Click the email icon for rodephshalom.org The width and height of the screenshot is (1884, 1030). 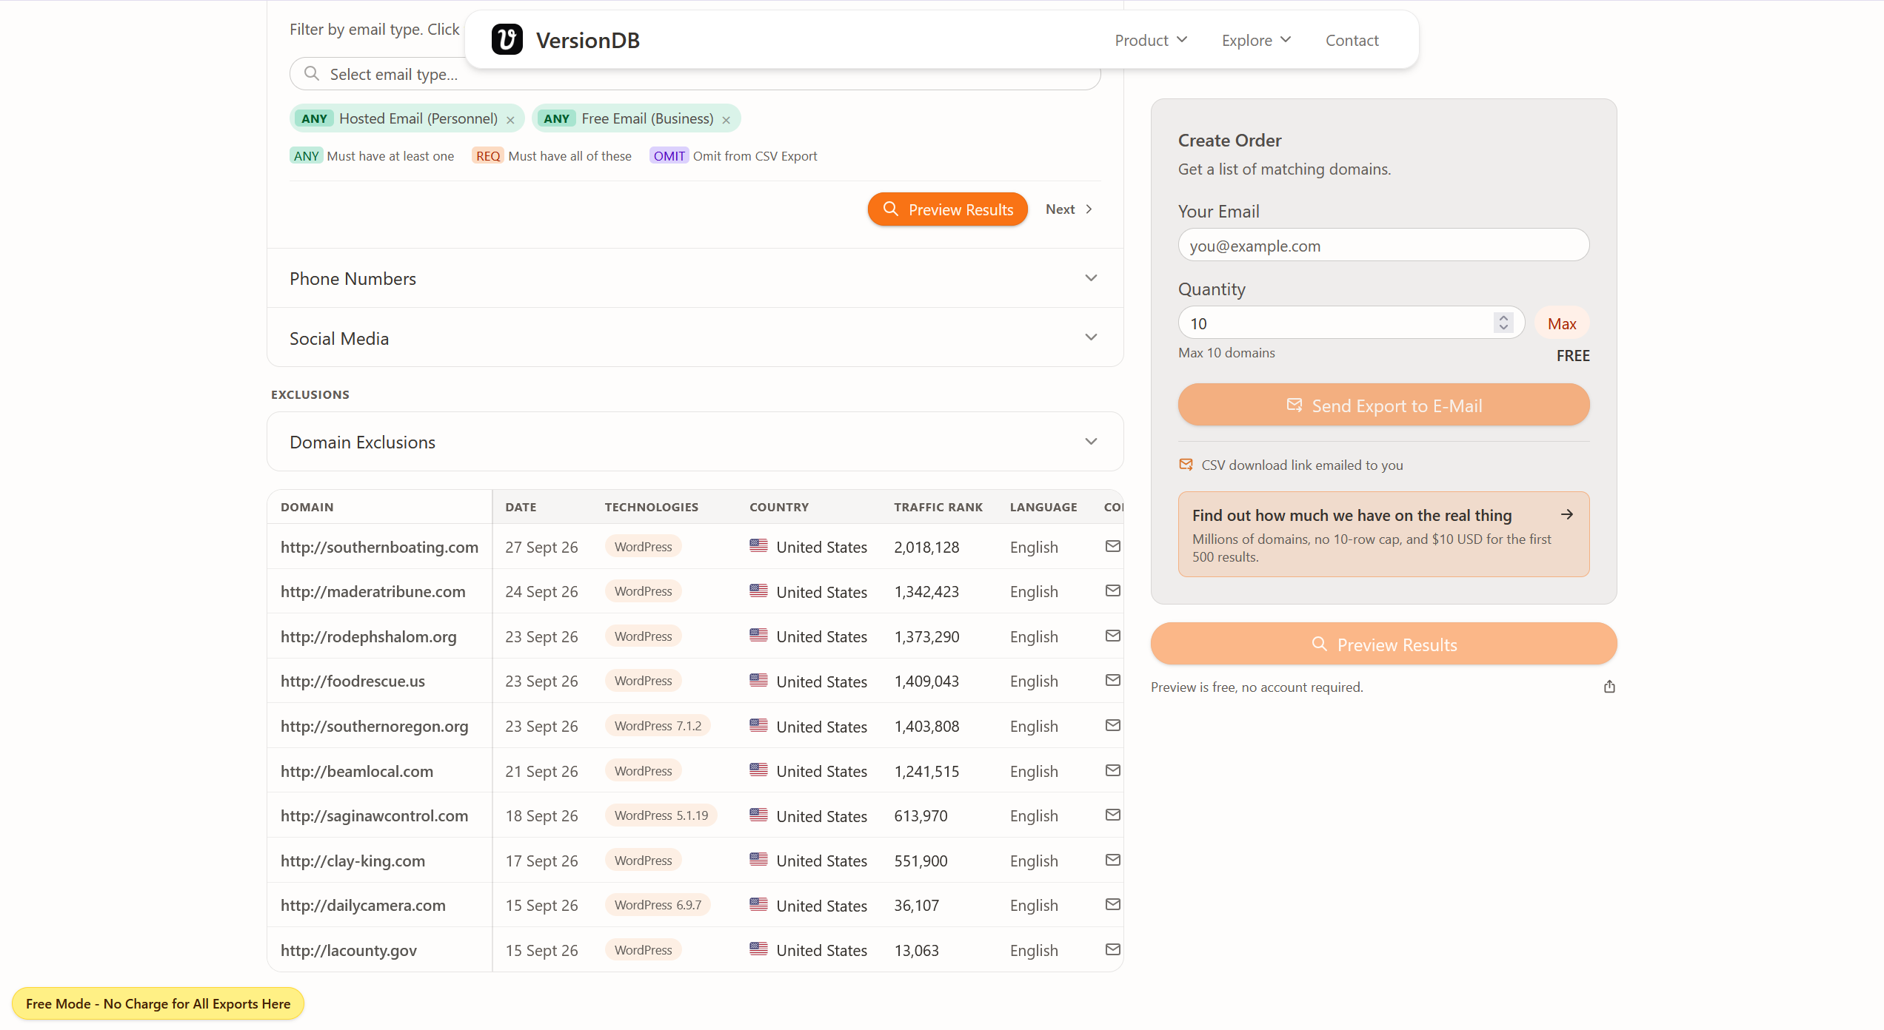click(1112, 636)
